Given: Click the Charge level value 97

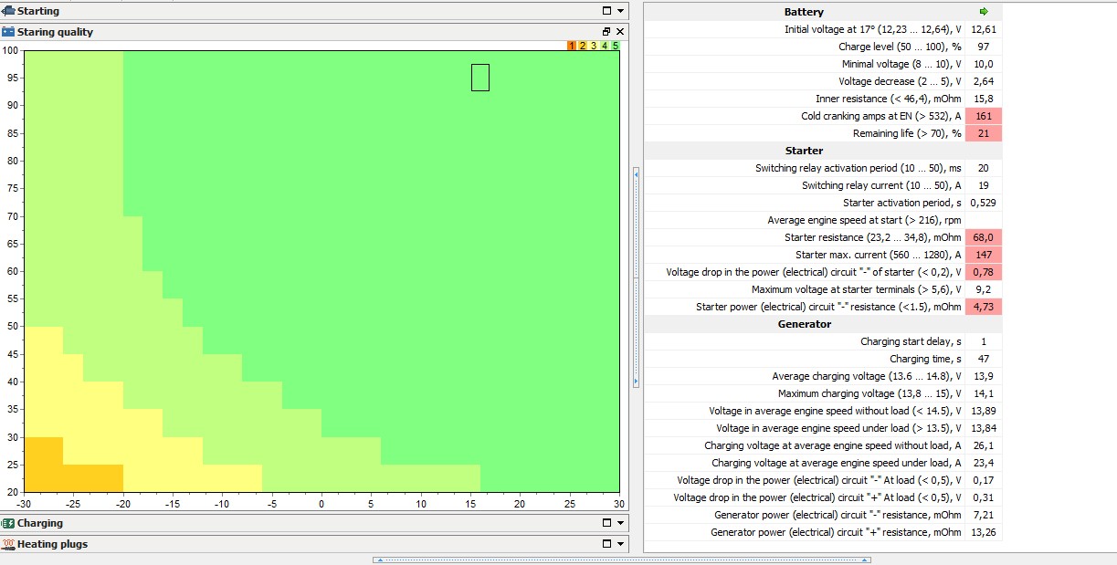Looking at the screenshot, I should 984,47.
